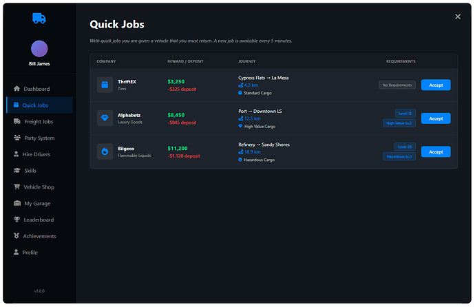Viewport: 475px width, 307px height.
Task: Click the truck logo icon at top of sidebar
Action: pos(39,19)
